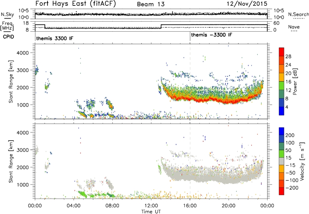Select the "themis 3300 IF" annotation
This screenshot has width=309, height=214.
point(54,38)
